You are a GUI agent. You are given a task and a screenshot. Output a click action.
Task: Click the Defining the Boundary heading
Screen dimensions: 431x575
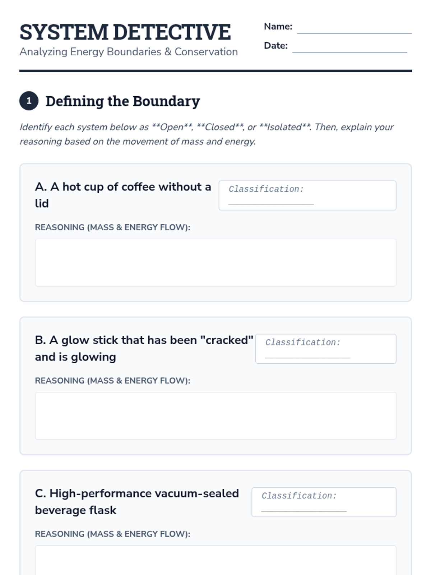click(122, 101)
